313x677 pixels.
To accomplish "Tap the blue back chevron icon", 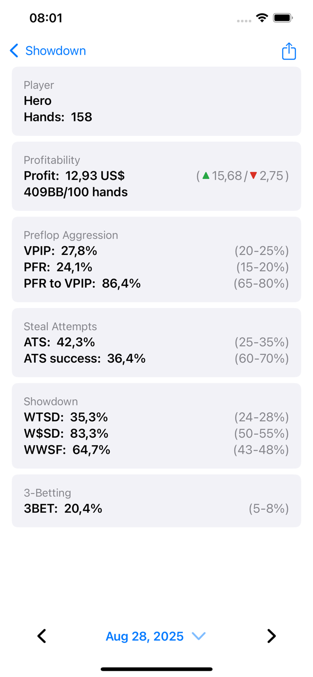I will point(14,51).
